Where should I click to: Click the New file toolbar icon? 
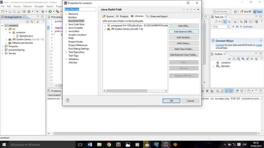pos(3,12)
